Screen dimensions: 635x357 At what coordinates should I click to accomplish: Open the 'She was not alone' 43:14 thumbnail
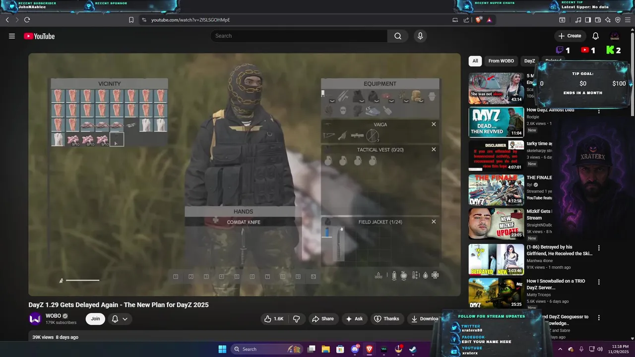click(x=496, y=88)
